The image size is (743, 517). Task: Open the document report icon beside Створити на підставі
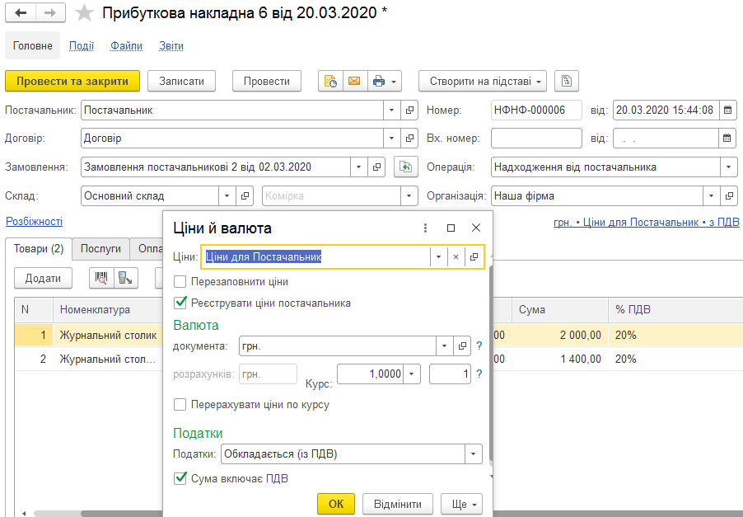pos(567,81)
